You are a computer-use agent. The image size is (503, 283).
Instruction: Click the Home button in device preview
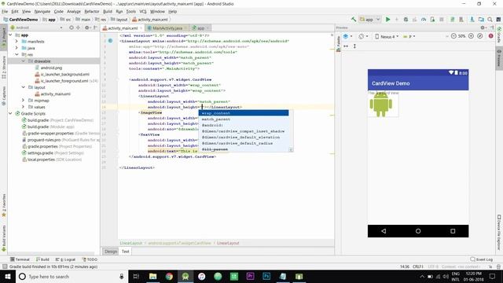tap(418, 231)
